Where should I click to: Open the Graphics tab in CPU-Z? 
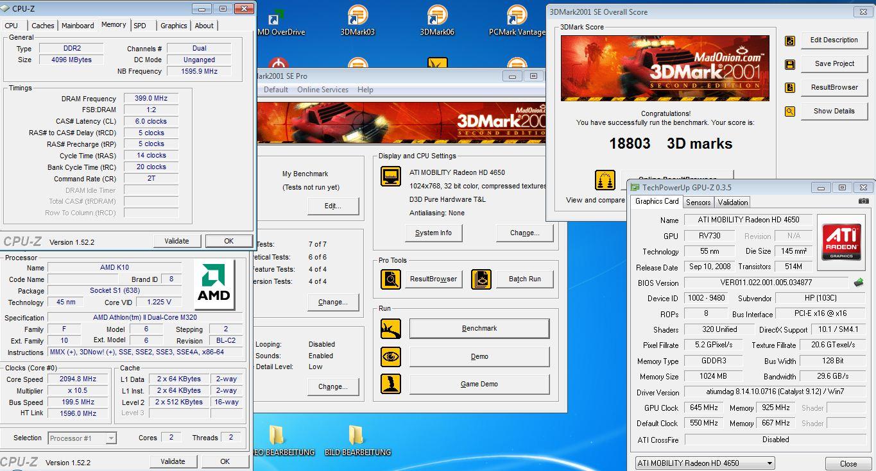click(x=174, y=26)
